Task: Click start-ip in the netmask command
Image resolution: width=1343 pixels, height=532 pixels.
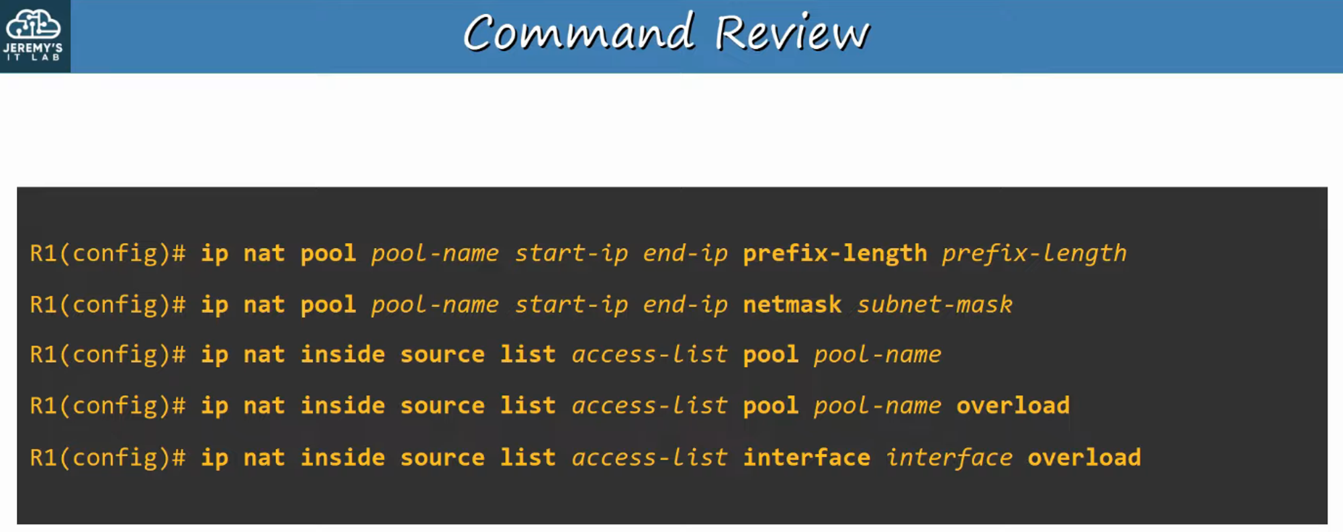Action: coord(571,305)
